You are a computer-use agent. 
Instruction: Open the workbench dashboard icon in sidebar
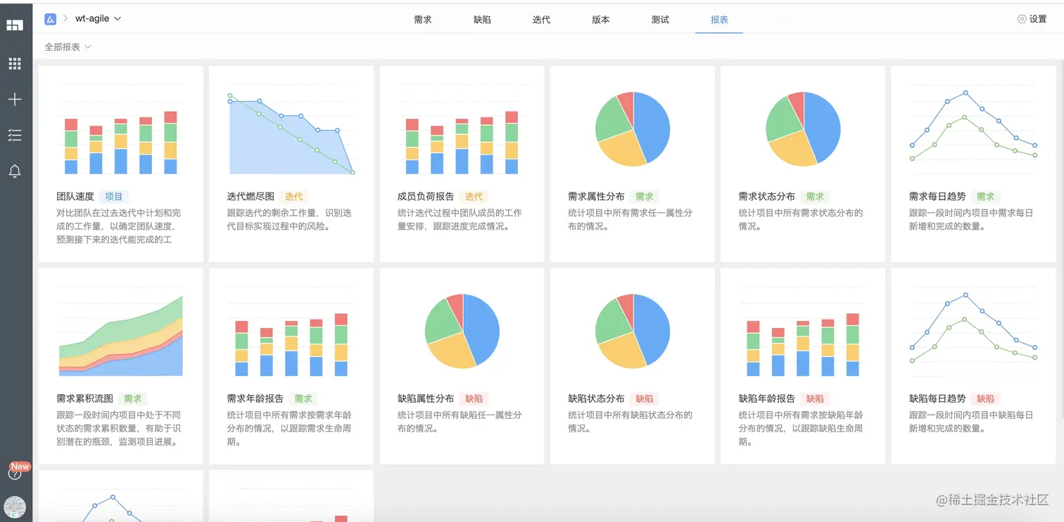coord(15,25)
